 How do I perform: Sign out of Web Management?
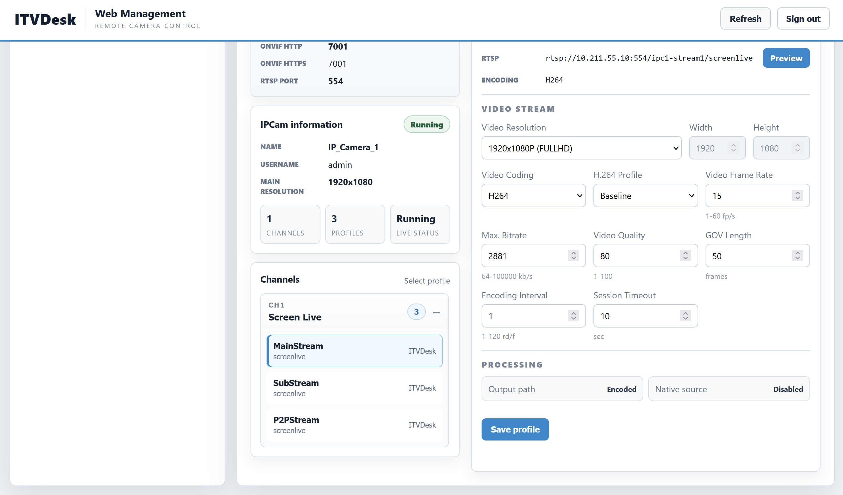pyautogui.click(x=803, y=19)
